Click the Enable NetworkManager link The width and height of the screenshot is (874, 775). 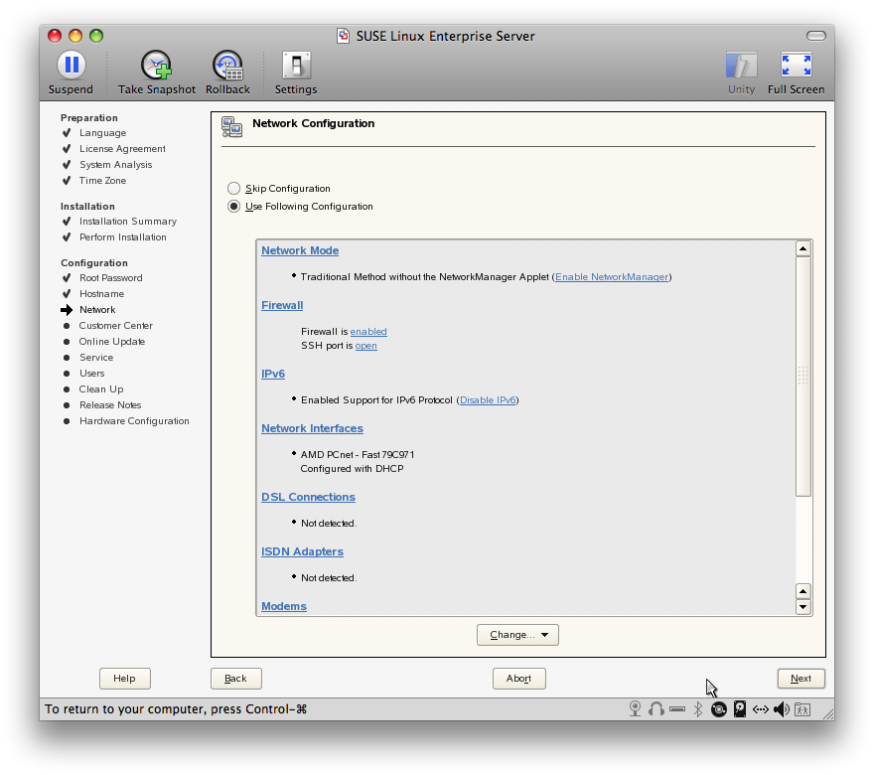(x=611, y=277)
